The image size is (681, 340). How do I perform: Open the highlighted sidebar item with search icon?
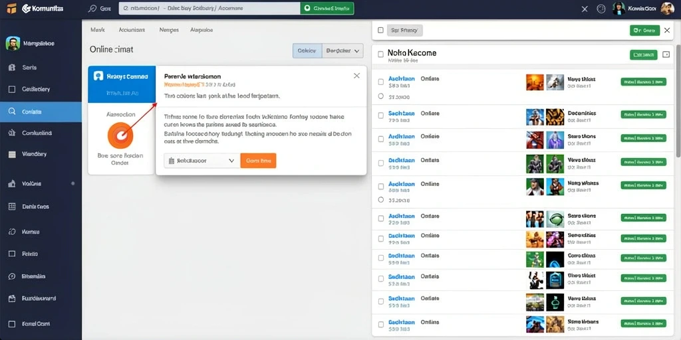[x=41, y=112]
